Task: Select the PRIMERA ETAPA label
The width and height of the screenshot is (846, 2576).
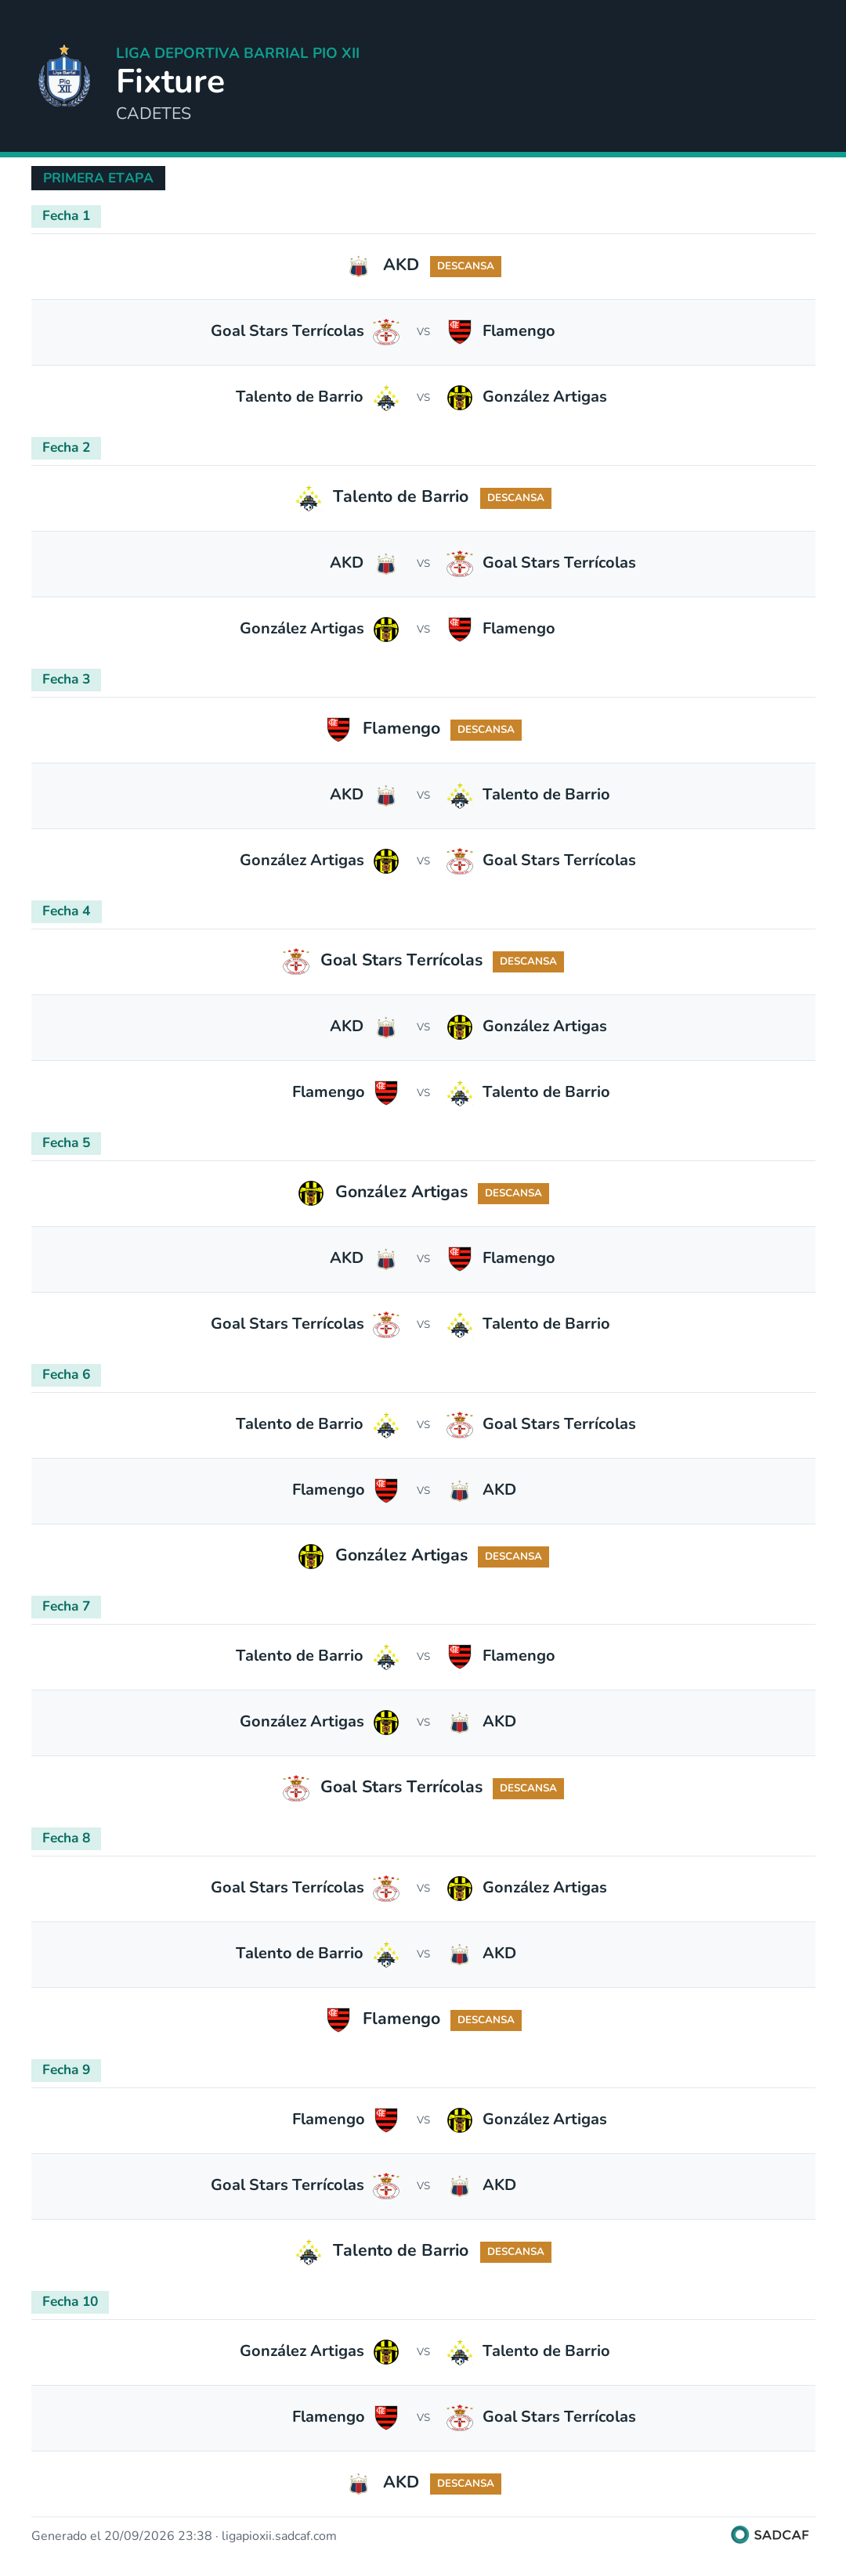Action: pos(98,178)
